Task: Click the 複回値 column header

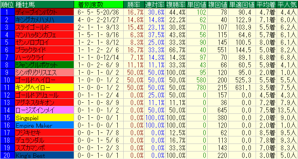Action: 218,4
